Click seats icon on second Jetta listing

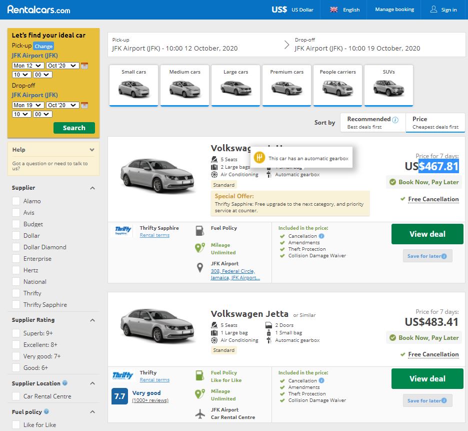[214, 325]
